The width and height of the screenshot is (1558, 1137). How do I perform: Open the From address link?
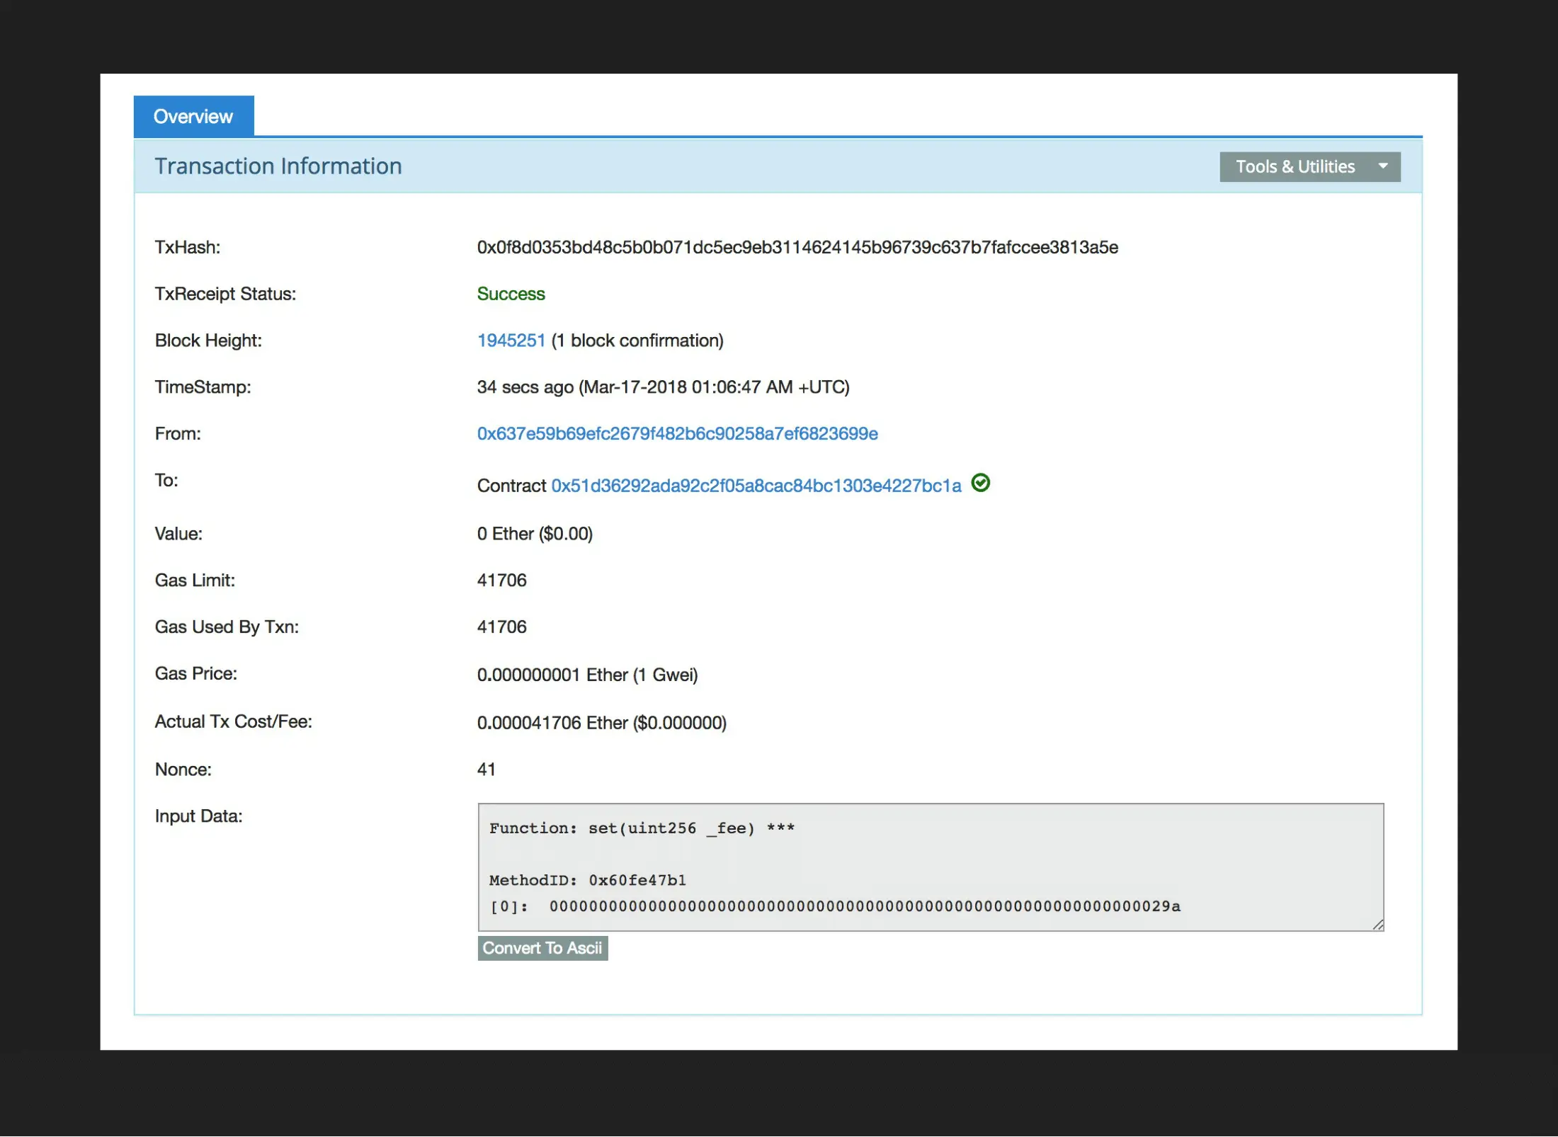677,434
